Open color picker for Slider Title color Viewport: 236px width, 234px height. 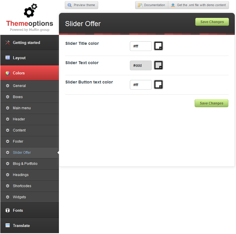click(x=158, y=46)
